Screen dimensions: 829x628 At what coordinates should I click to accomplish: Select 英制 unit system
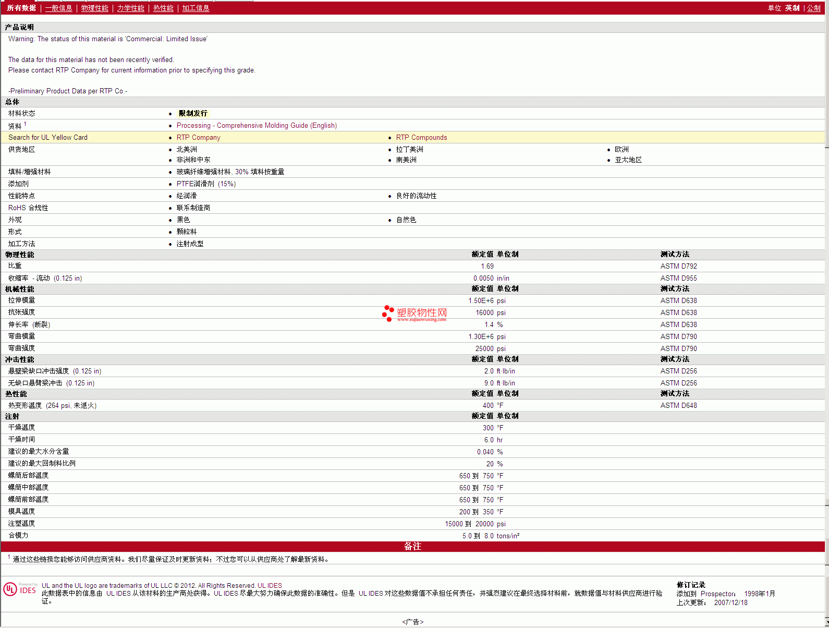(792, 8)
